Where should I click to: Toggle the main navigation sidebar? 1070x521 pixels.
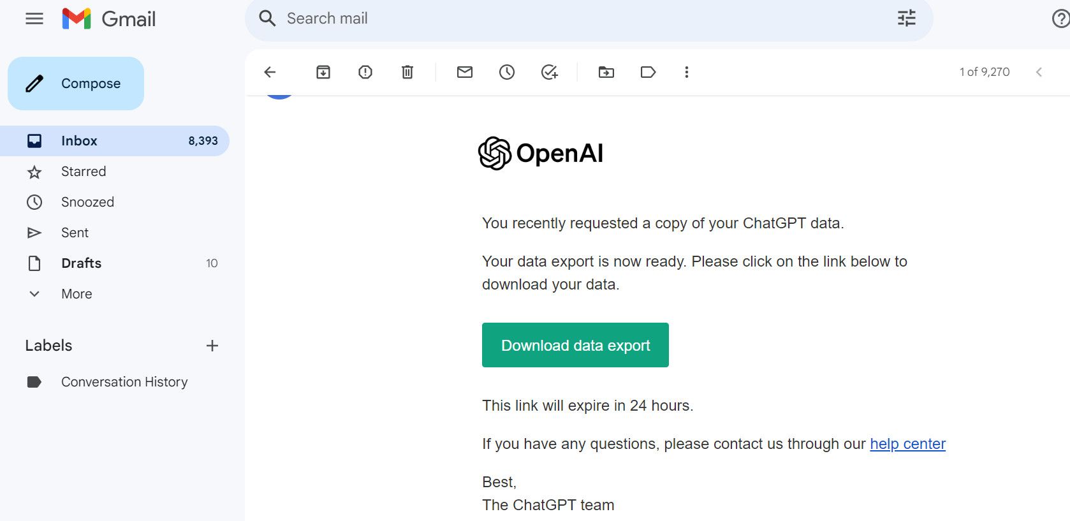(x=34, y=18)
